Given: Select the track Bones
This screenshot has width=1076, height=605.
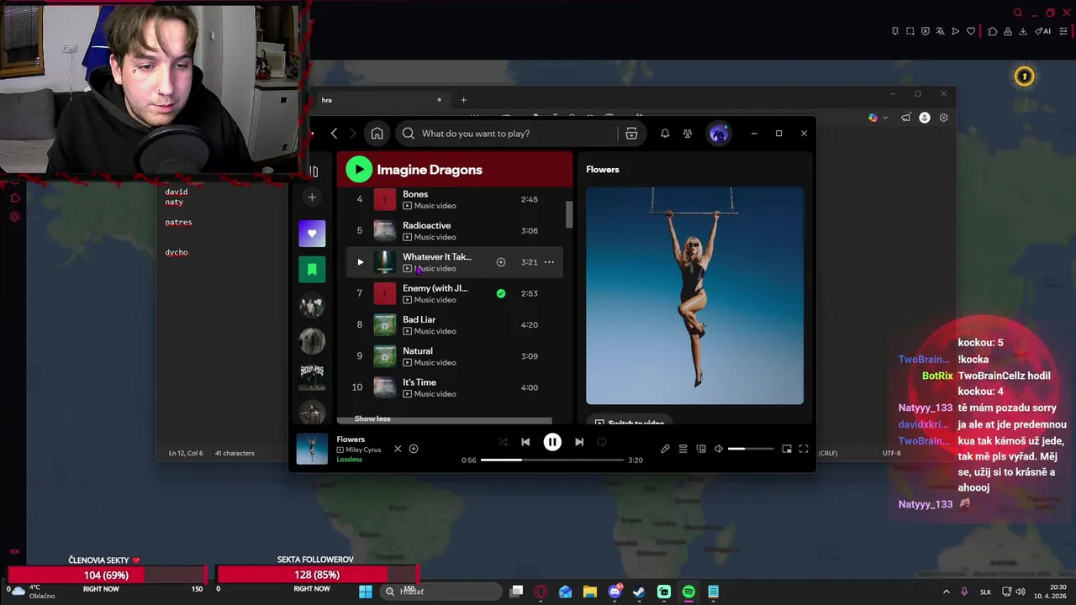Looking at the screenshot, I should [454, 200].
